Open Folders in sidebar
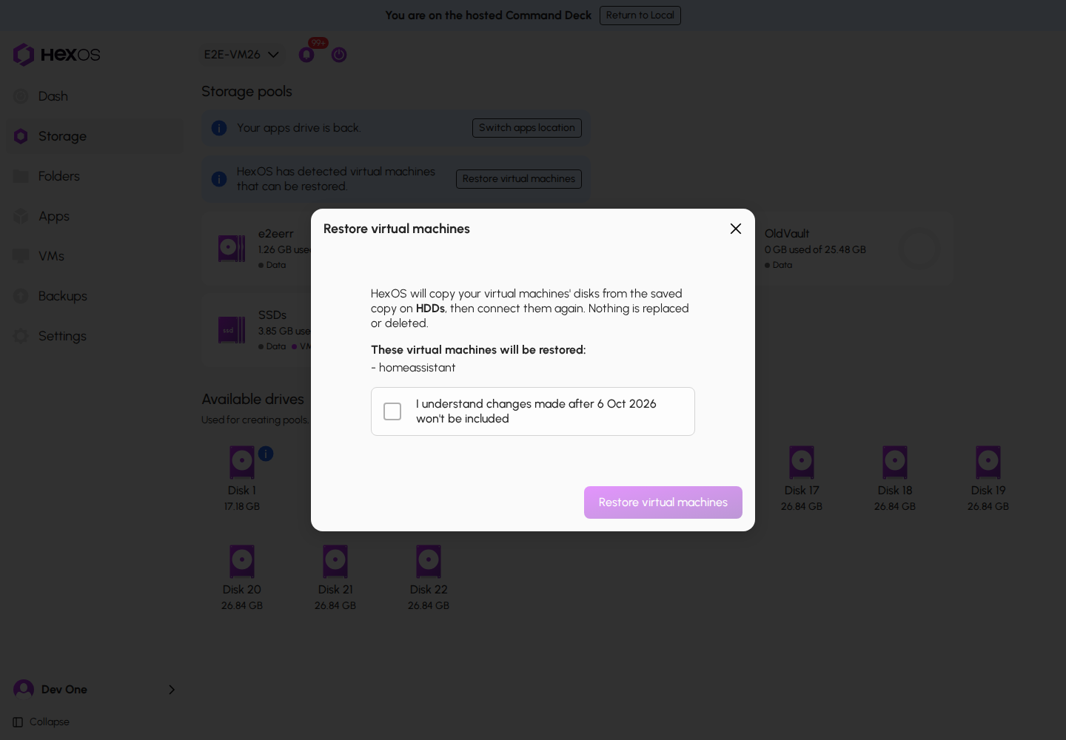The height and width of the screenshot is (740, 1066). [x=95, y=176]
